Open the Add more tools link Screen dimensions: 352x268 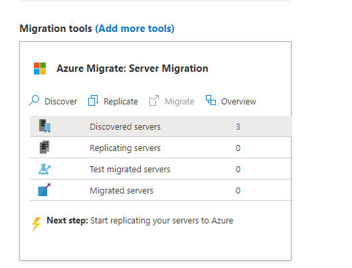click(135, 29)
